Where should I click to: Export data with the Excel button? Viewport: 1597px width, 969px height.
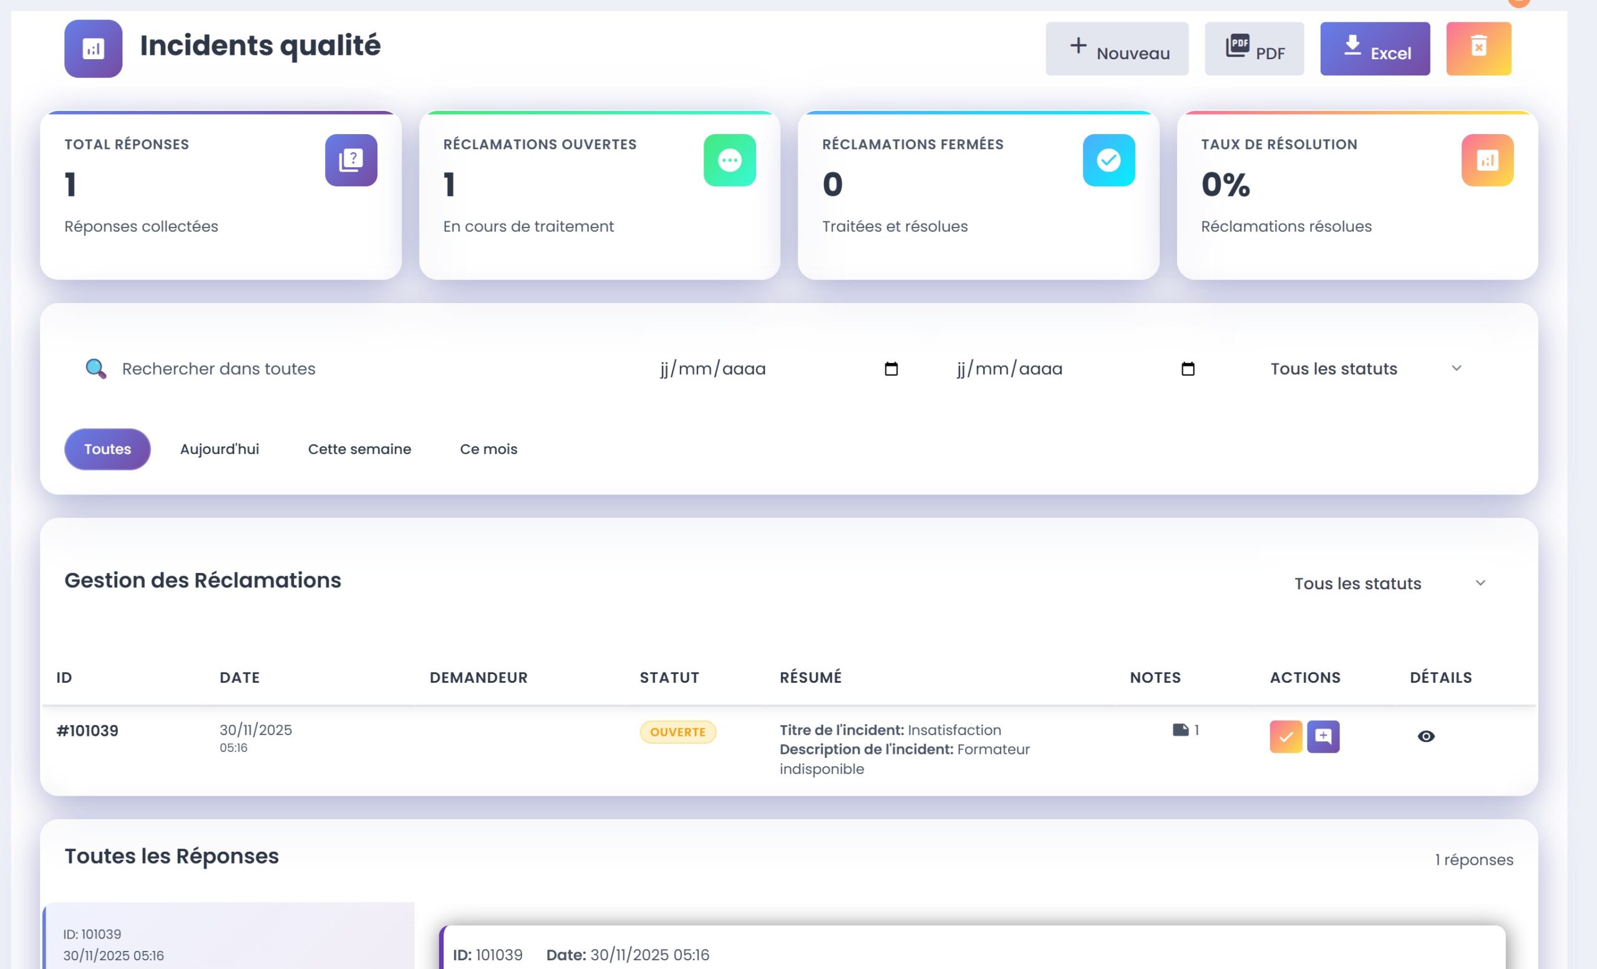tap(1374, 49)
